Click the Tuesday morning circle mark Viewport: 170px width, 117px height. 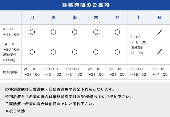(53, 32)
